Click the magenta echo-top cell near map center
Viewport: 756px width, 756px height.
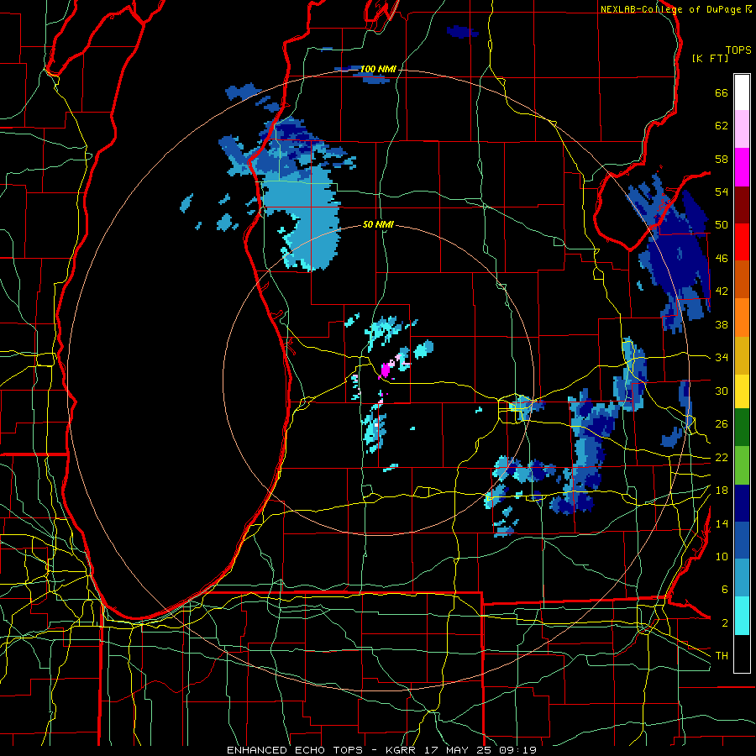click(386, 370)
